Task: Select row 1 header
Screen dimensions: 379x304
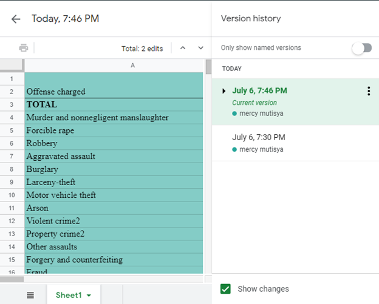Action: pos(12,79)
